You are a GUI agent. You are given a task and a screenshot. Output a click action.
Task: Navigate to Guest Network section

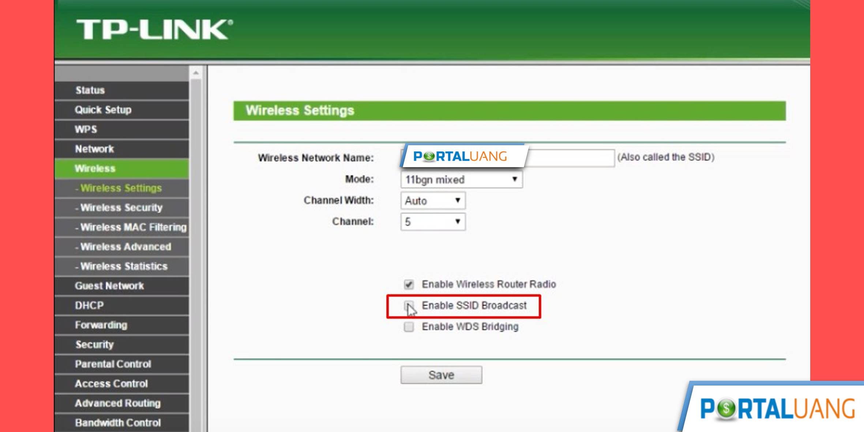point(110,285)
